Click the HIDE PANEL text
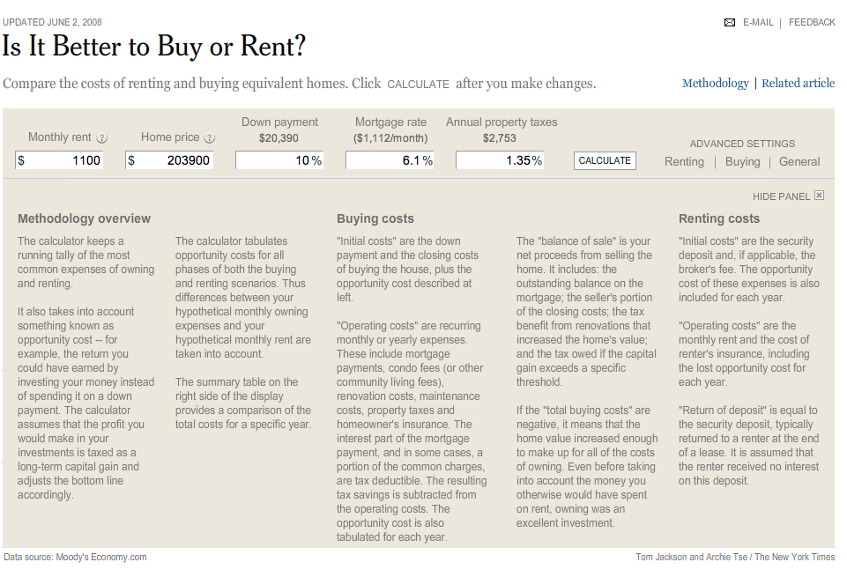Image resolution: width=847 pixels, height=577 pixels. (x=781, y=196)
